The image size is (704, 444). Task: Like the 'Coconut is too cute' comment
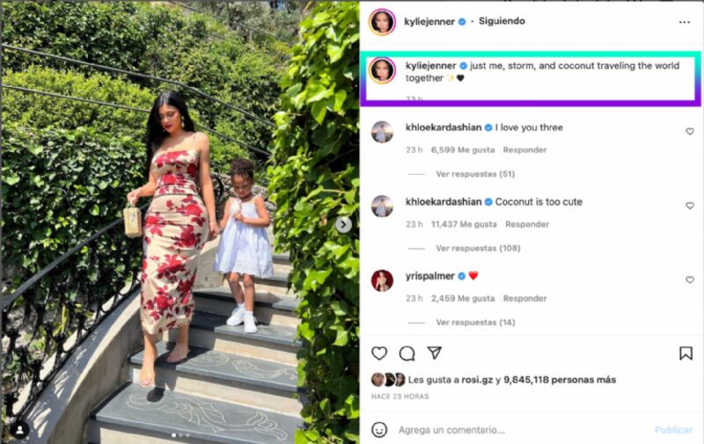[x=690, y=206]
